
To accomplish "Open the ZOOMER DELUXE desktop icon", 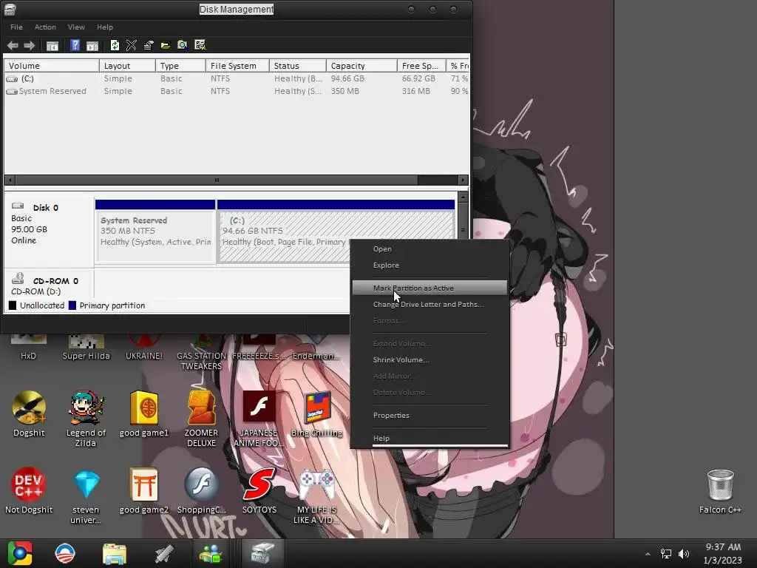I will (201, 419).
